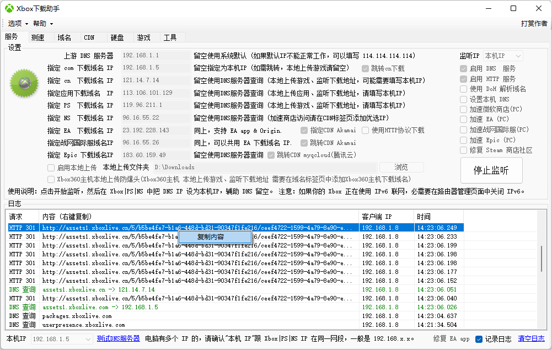The image size is (552, 350).
Task: Click the 指定应用下载域名 IP field
Action: (156, 93)
